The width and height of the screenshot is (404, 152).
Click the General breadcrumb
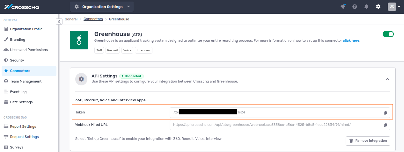click(71, 19)
